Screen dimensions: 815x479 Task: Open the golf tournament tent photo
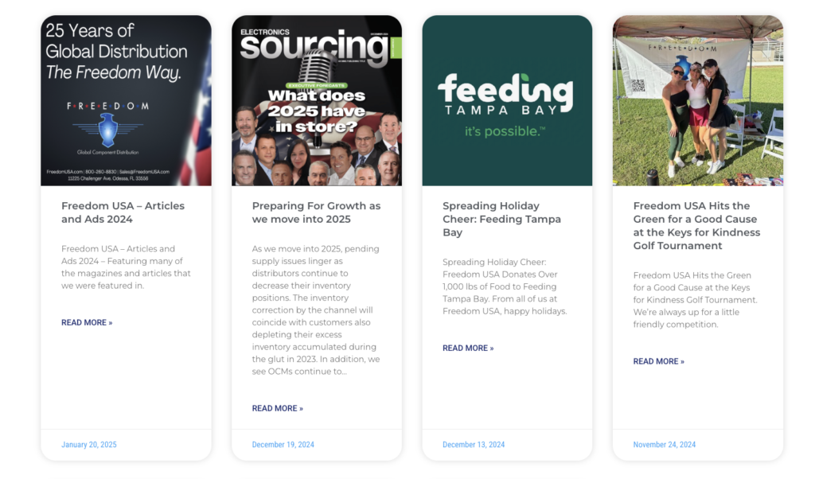pyautogui.click(x=697, y=100)
